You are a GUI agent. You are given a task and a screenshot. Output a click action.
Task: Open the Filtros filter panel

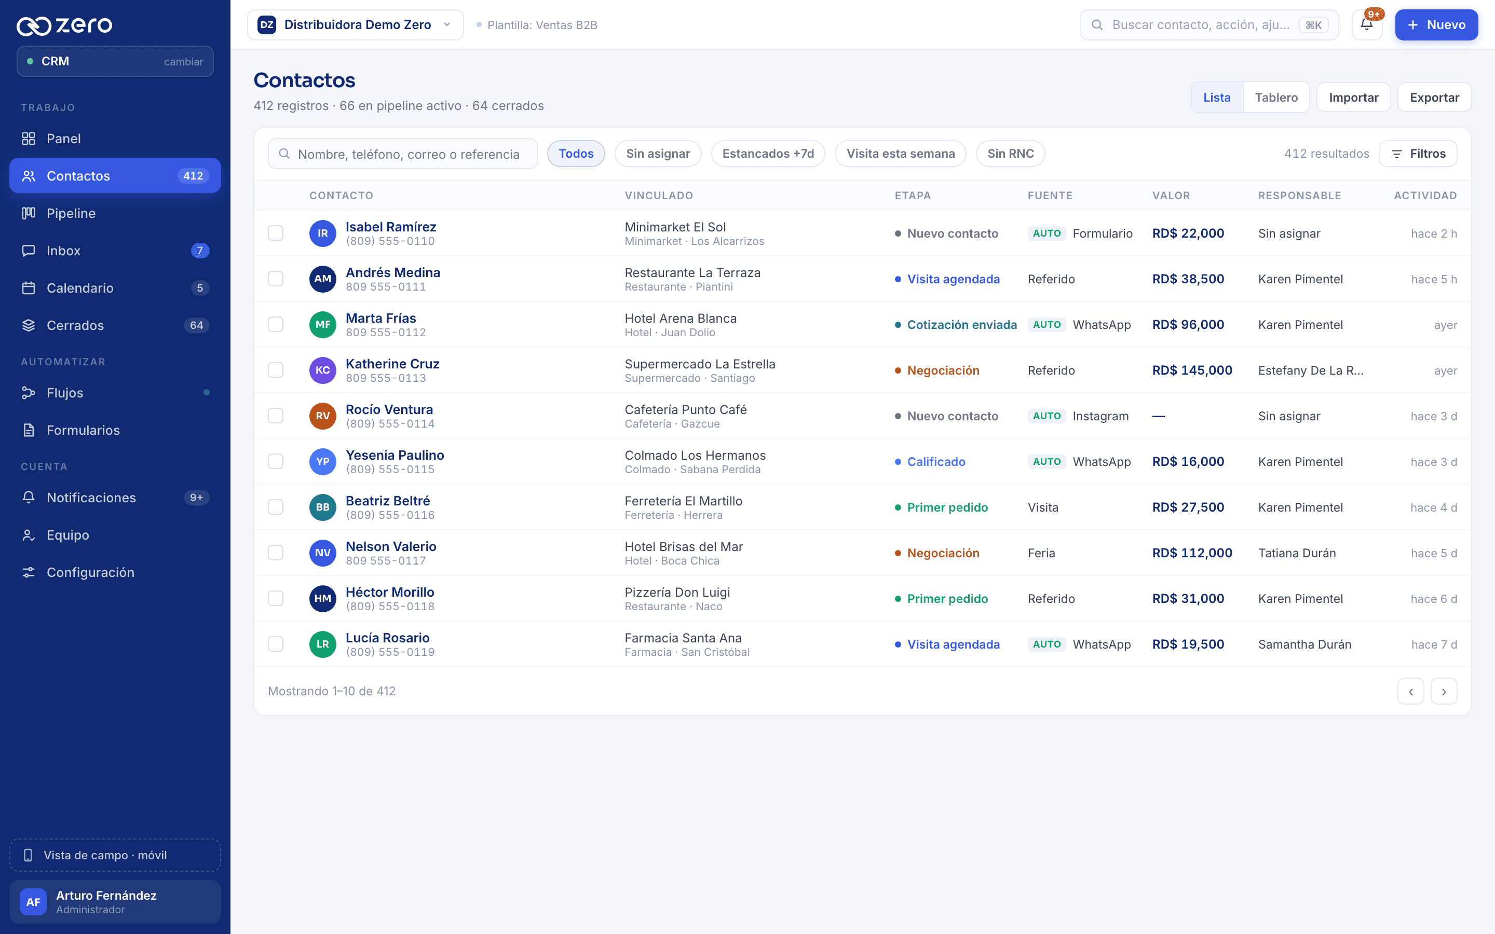click(x=1418, y=153)
